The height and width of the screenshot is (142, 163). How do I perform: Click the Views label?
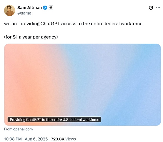pyautogui.click(x=71, y=139)
